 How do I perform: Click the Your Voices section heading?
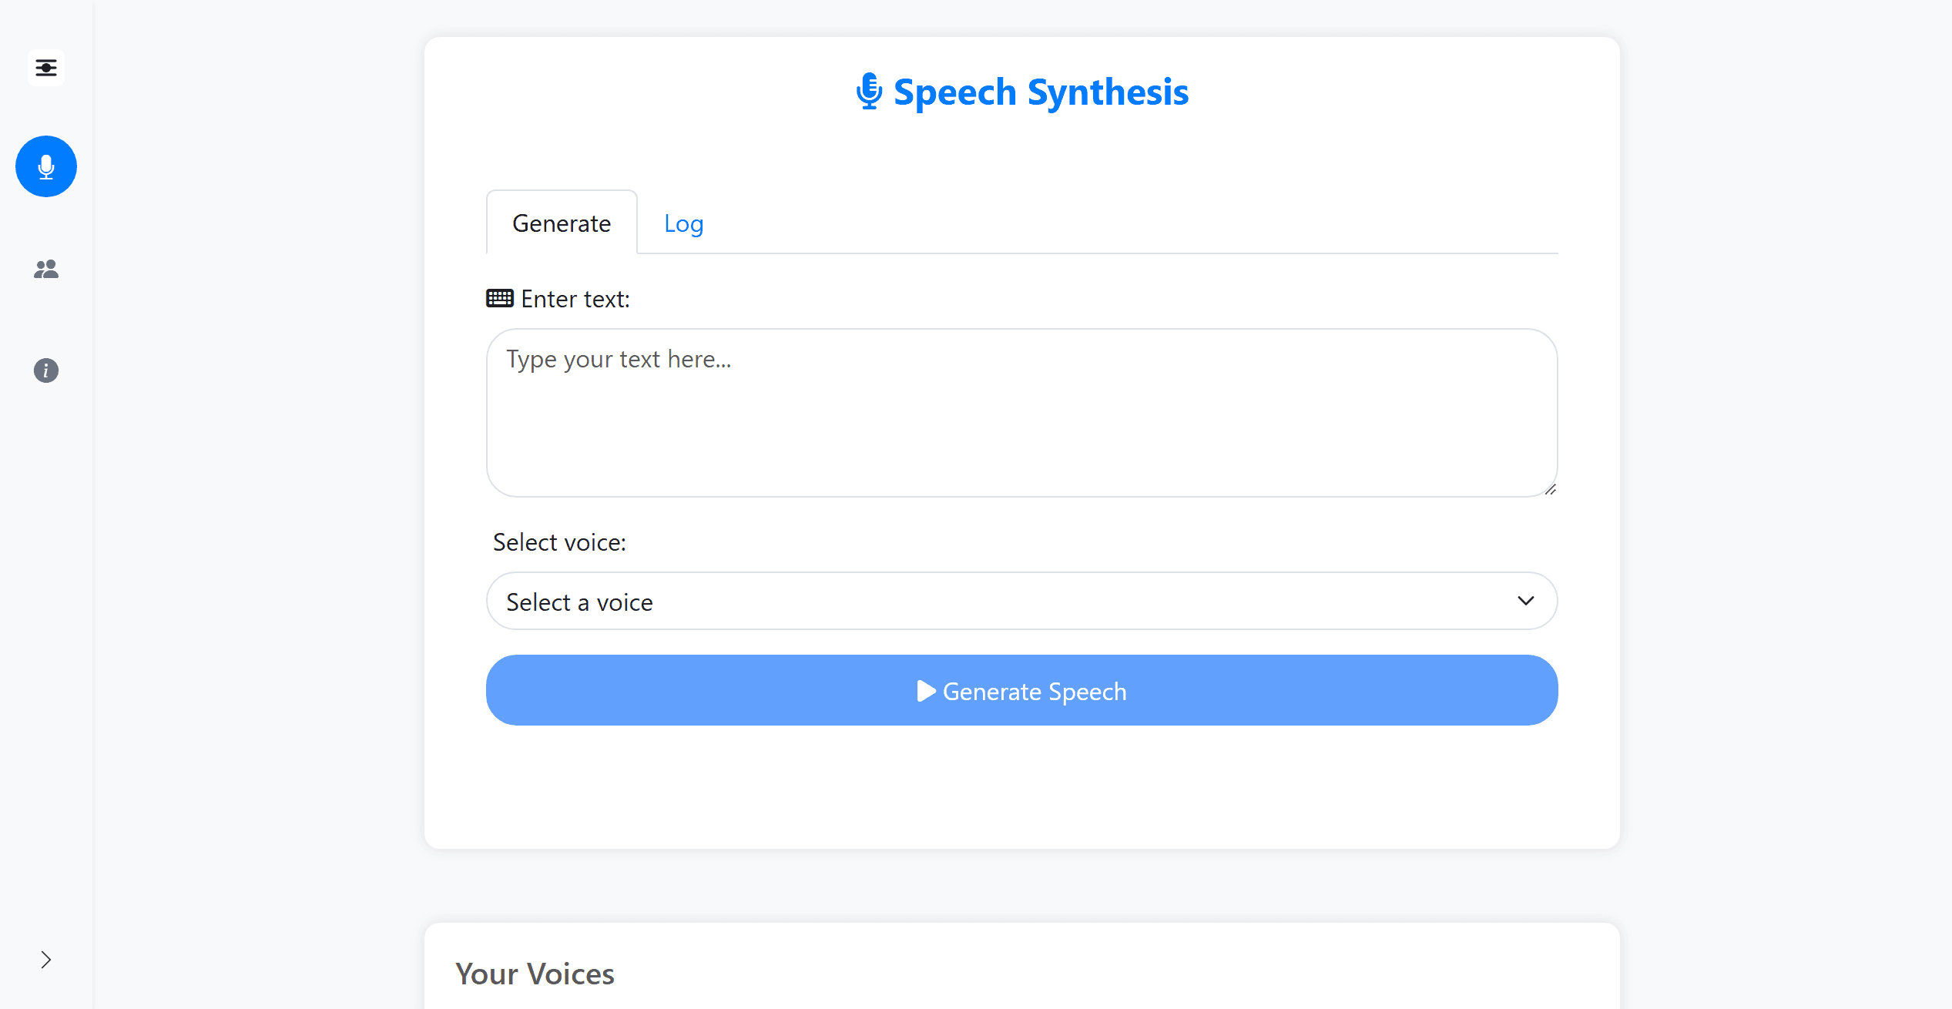[x=535, y=974]
